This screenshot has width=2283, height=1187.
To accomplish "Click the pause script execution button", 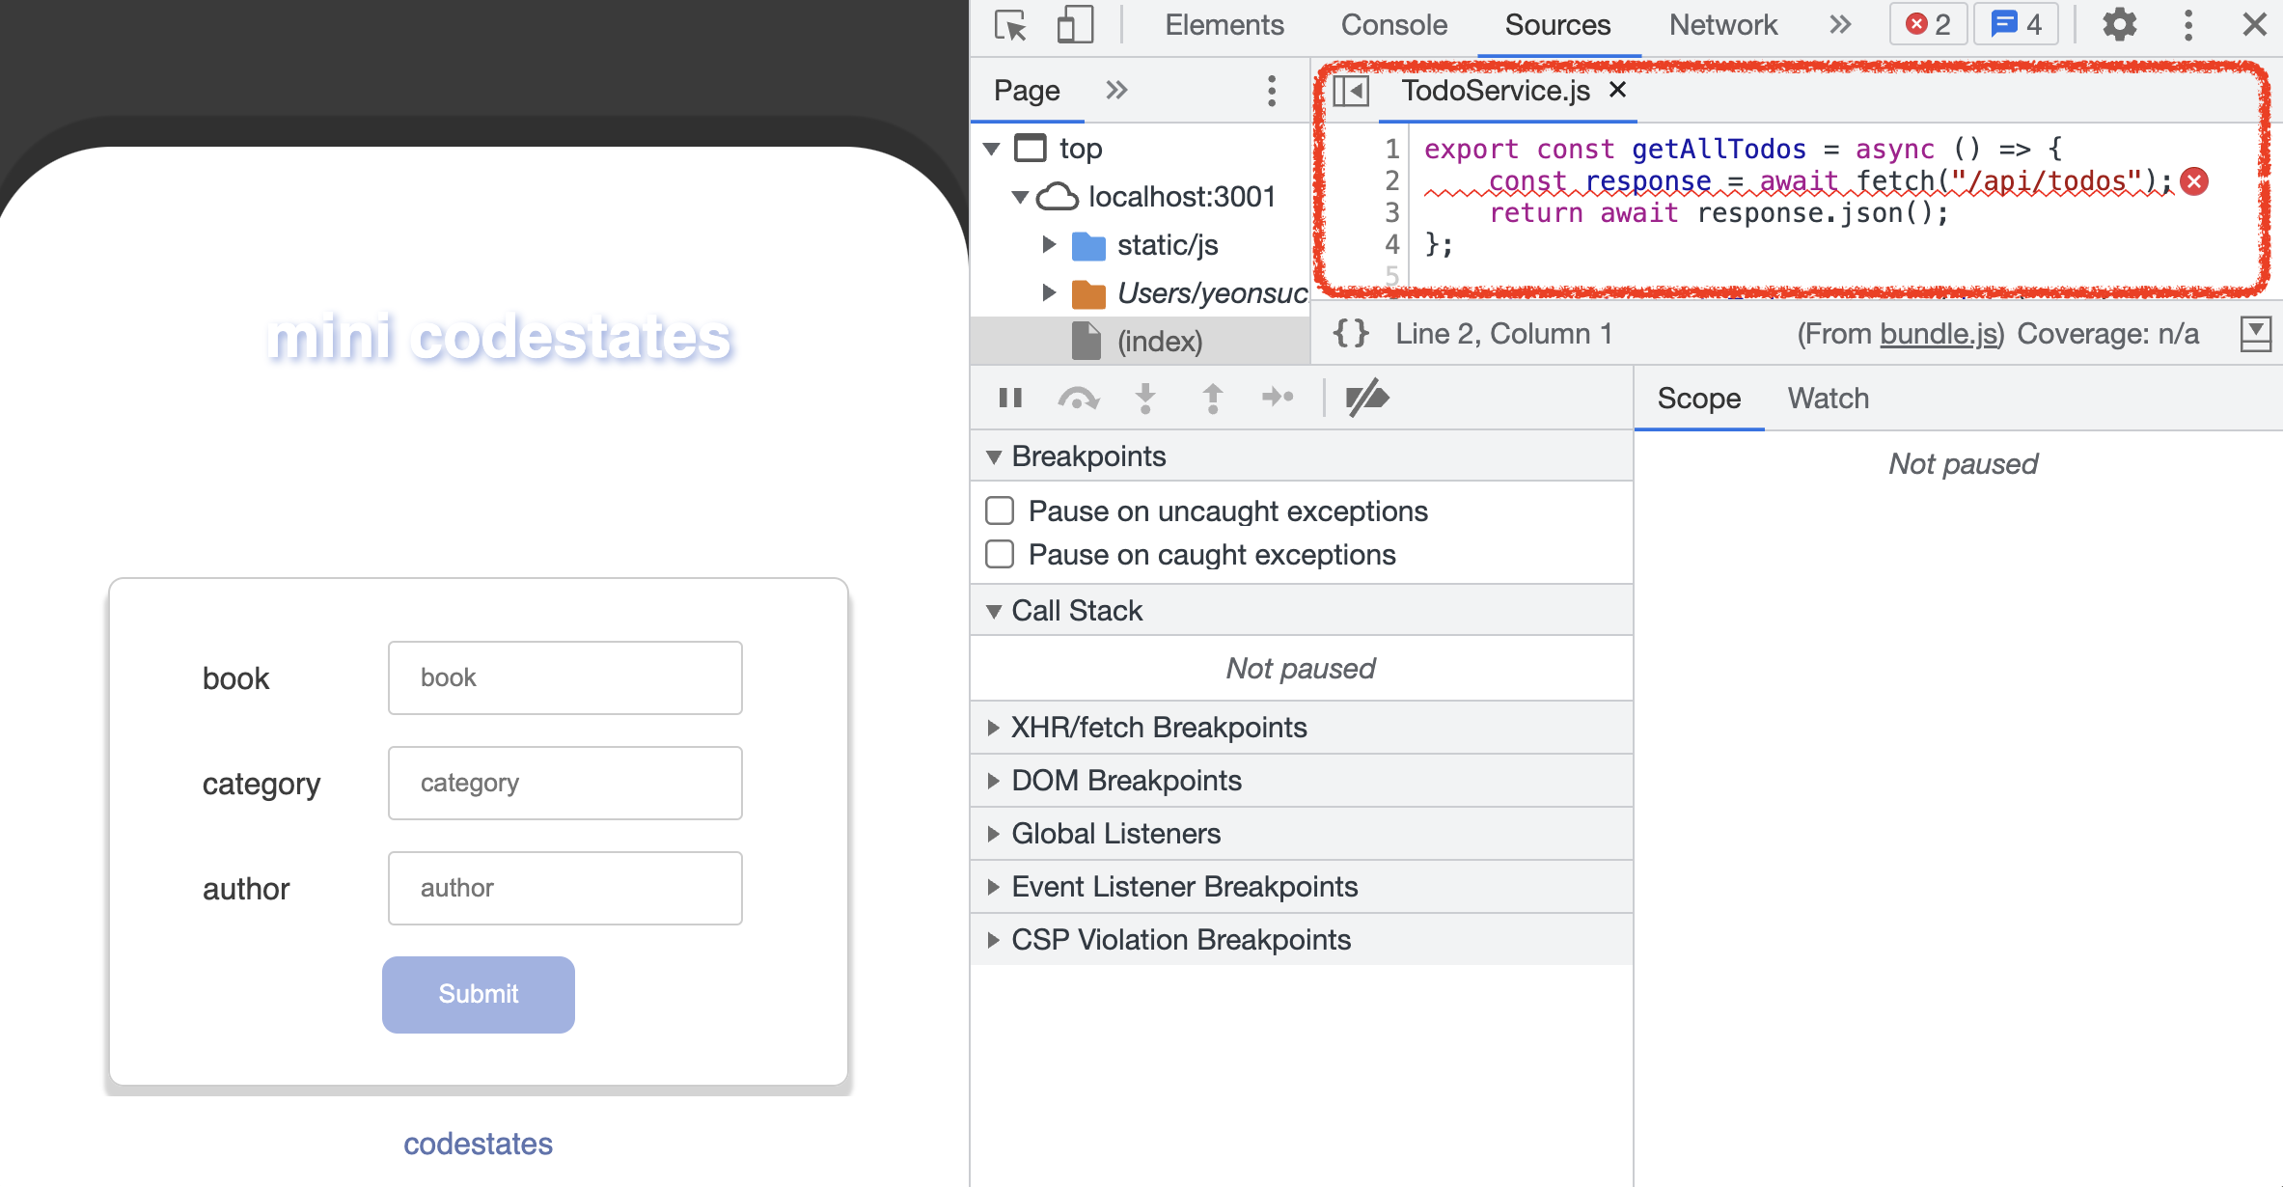I will (x=1010, y=398).
